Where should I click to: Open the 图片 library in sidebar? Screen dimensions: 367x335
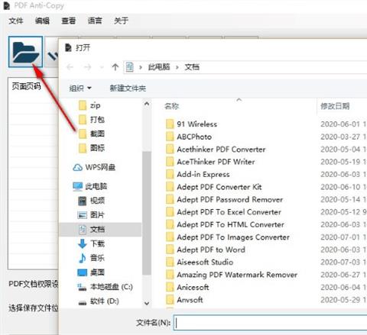pos(91,215)
